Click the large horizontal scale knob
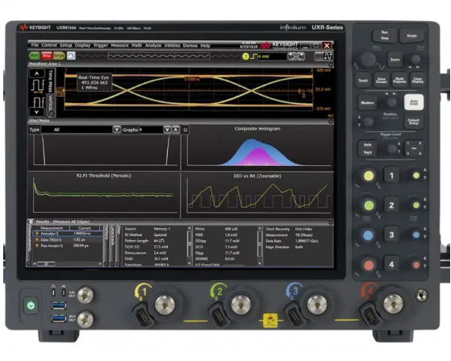 (x=368, y=60)
